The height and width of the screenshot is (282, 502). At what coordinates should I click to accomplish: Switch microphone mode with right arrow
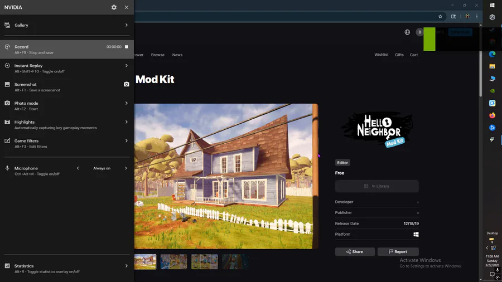coord(126,168)
